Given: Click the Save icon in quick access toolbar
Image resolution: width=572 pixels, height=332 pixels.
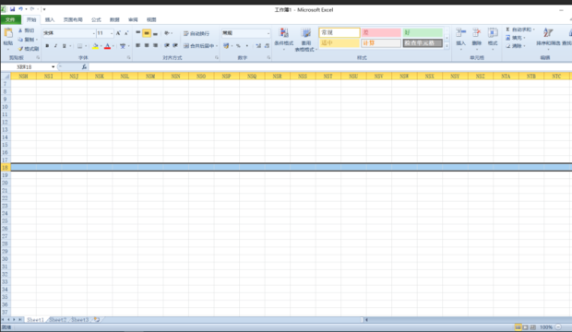Looking at the screenshot, I should pos(12,9).
